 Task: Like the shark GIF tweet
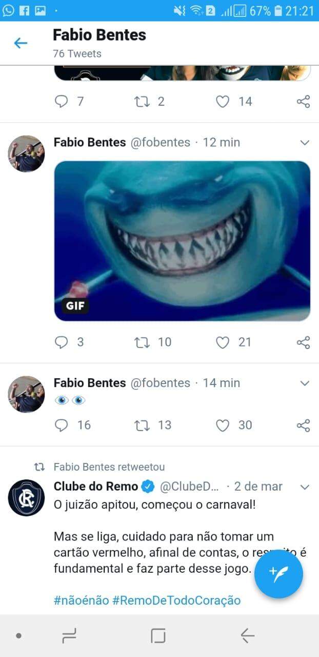pyautogui.click(x=223, y=342)
